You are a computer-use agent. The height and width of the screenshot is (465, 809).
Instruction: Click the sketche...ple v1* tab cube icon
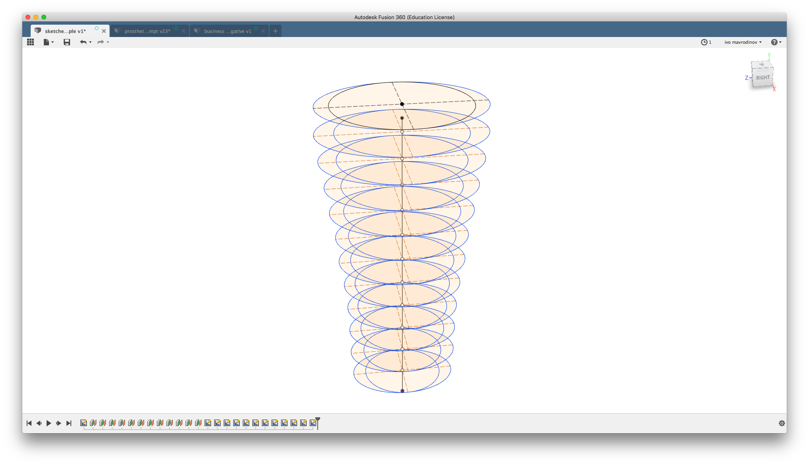point(38,31)
